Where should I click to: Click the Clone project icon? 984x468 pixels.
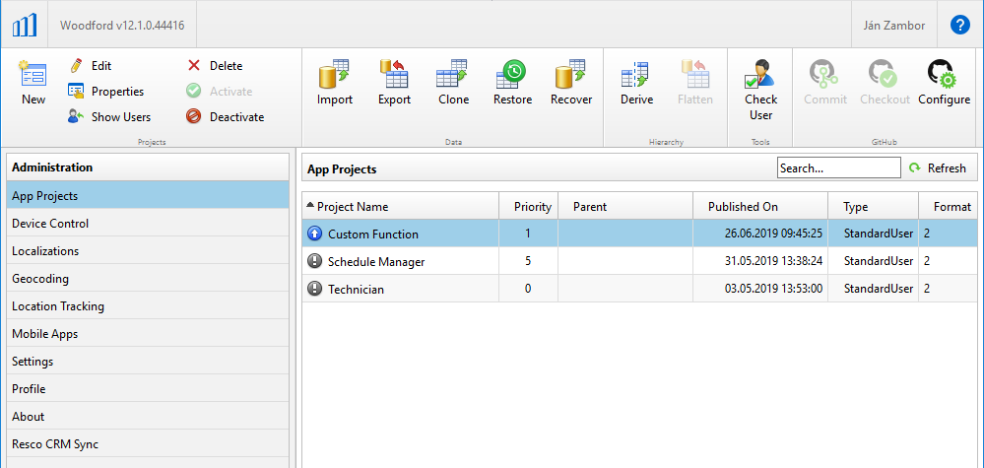453,83
